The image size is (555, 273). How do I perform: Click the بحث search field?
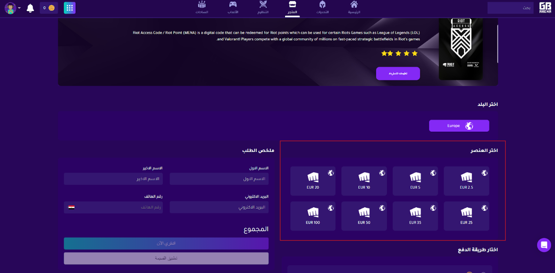[510, 8]
